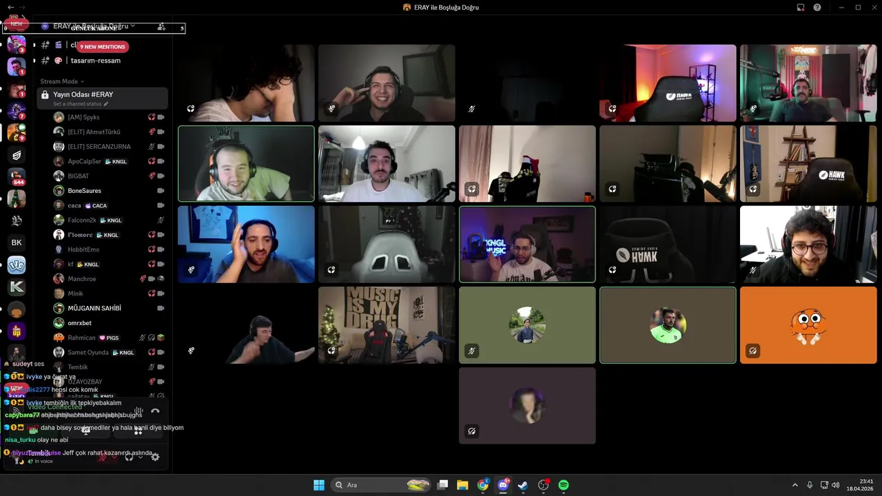
Task: Select voice member [AM] Spyks
Action: pyautogui.click(x=109, y=117)
